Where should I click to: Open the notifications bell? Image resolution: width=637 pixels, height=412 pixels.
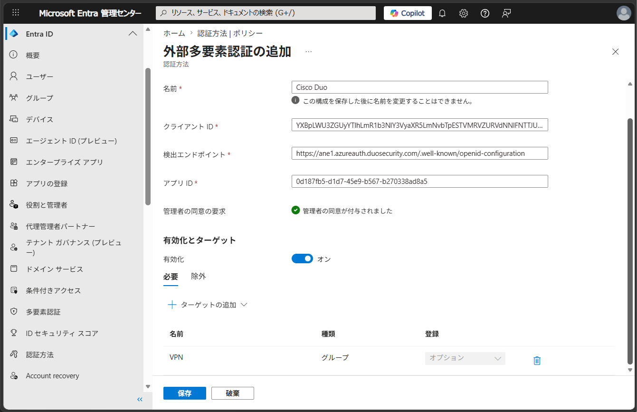(x=442, y=13)
